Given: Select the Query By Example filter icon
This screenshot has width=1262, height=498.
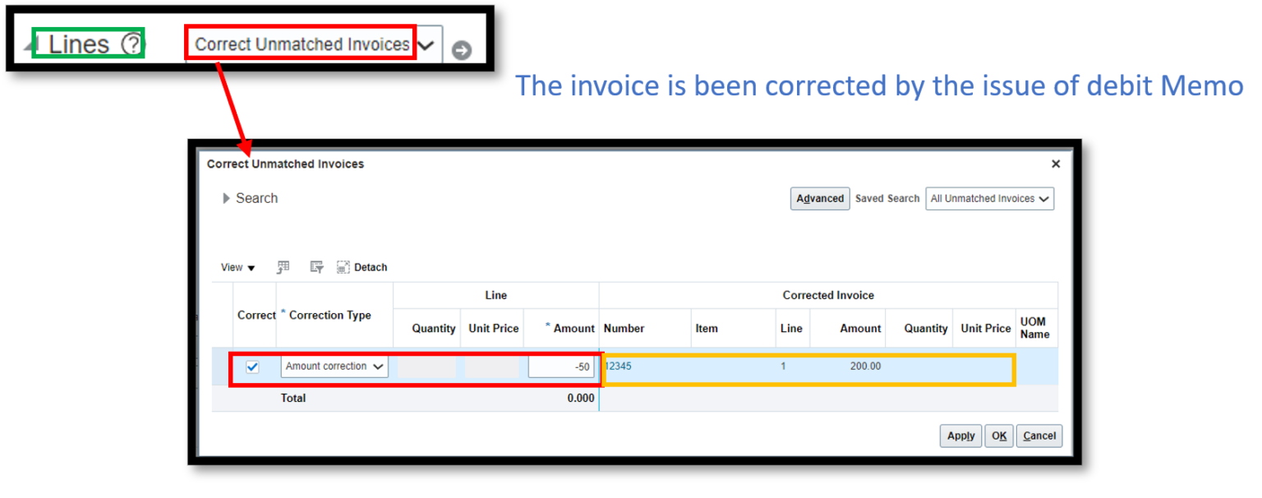Looking at the screenshot, I should click(316, 267).
